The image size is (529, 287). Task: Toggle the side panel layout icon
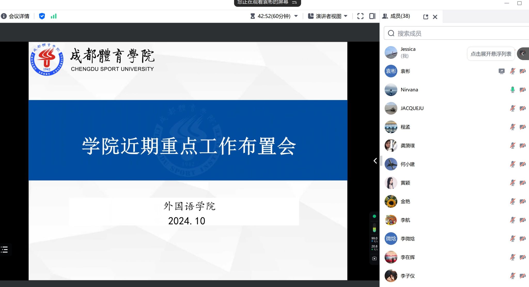(x=372, y=16)
